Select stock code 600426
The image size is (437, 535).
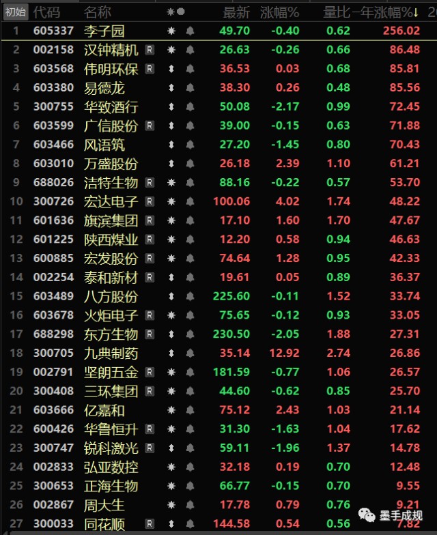coord(53,429)
